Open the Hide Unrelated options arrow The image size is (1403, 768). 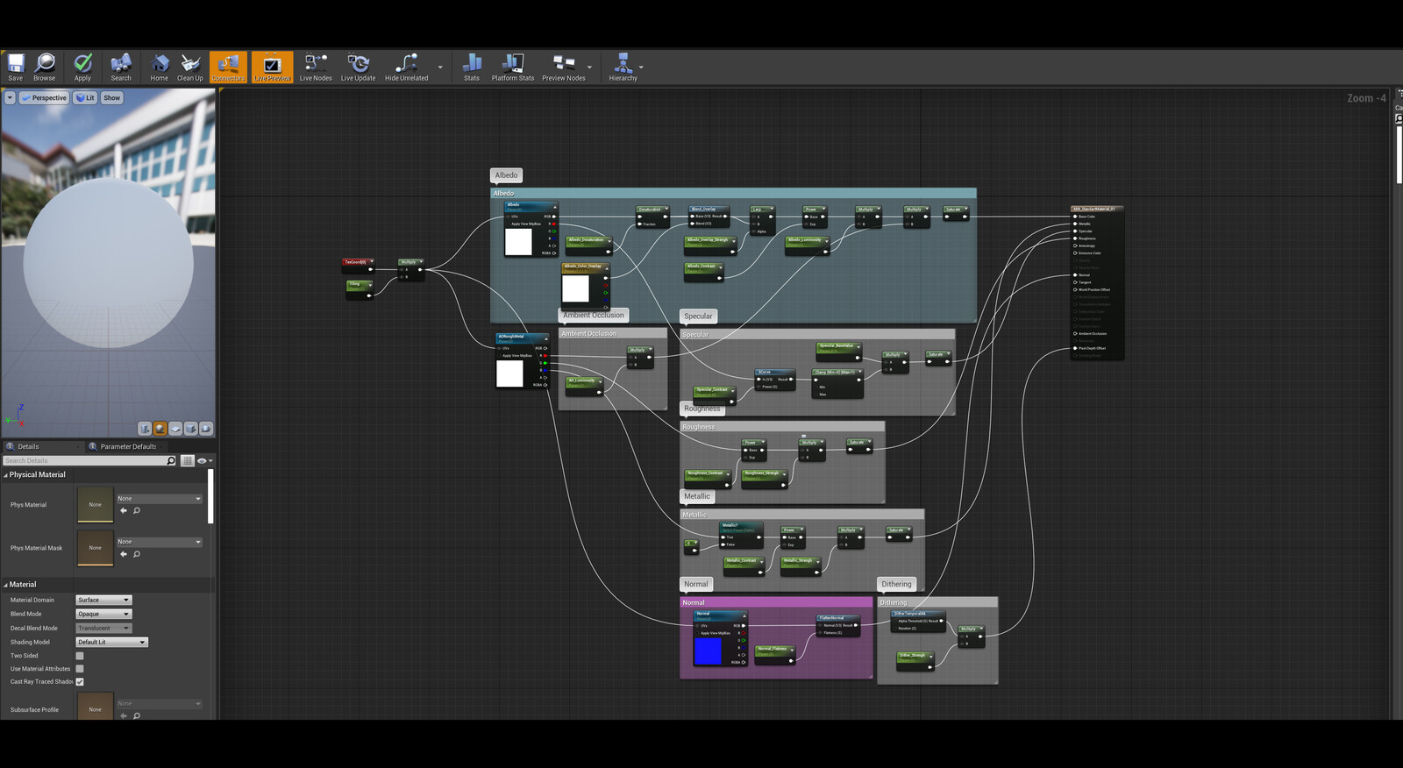(440, 68)
